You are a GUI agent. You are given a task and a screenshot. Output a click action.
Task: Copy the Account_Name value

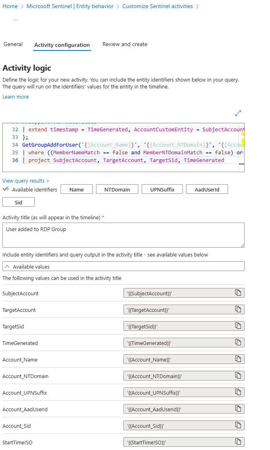238,359
